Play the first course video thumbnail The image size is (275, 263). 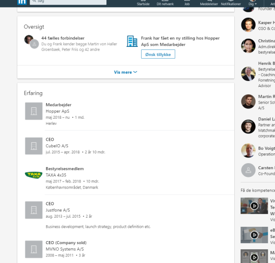click(x=254, y=206)
